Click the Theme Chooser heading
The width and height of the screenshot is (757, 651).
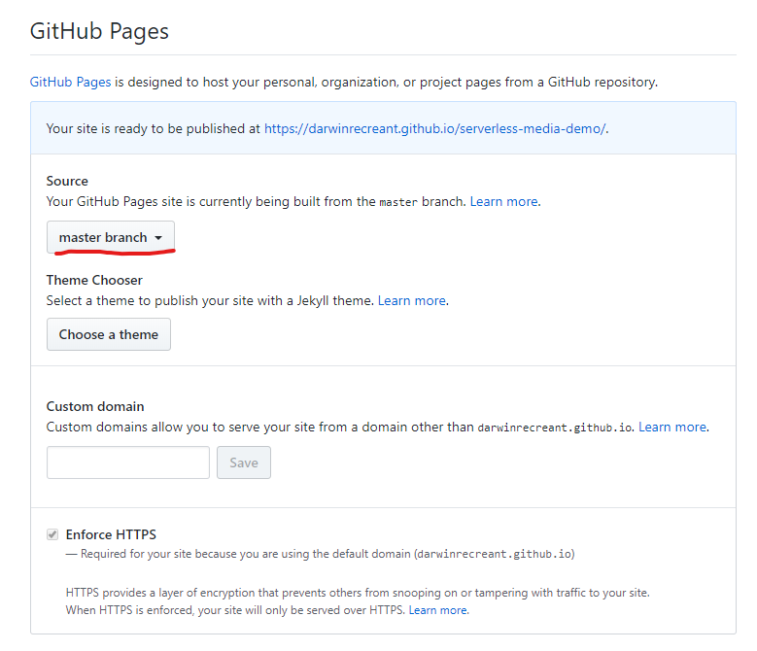click(94, 281)
